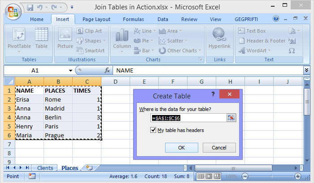Image resolution: width=314 pixels, height=183 pixels.
Task: Open Create Table dialog help
Action: (213, 94)
